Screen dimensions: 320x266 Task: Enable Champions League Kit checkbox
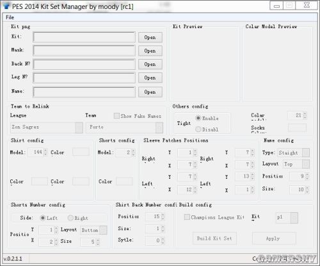point(187,217)
